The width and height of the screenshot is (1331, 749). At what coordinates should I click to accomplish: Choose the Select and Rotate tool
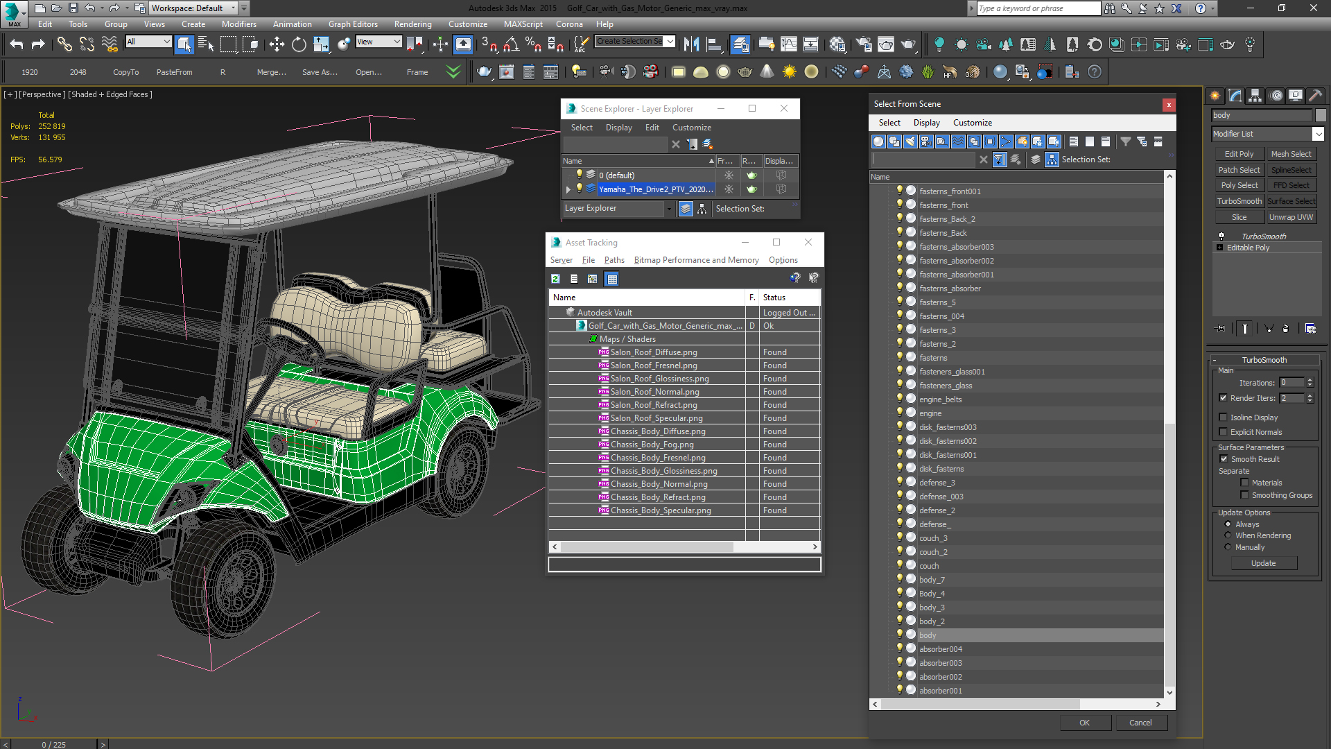point(299,44)
